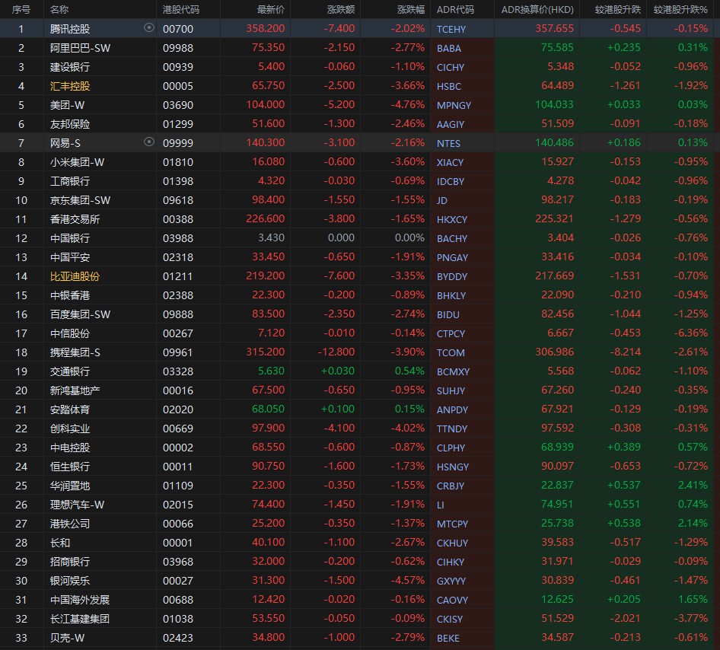Select the BIDU ADR code
The width and height of the screenshot is (720, 650).
click(x=448, y=315)
